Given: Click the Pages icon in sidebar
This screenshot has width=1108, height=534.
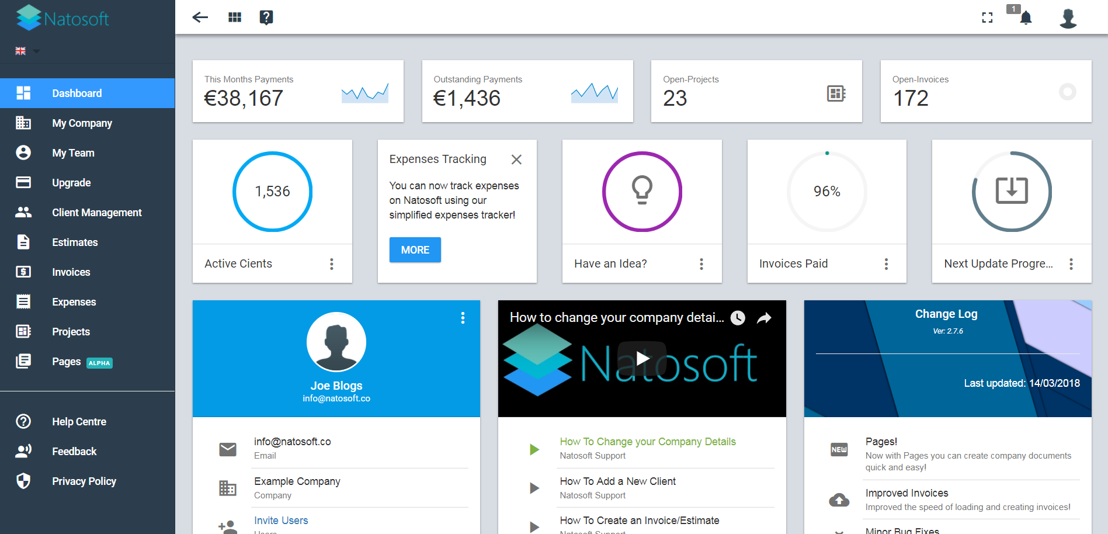Looking at the screenshot, I should (23, 361).
